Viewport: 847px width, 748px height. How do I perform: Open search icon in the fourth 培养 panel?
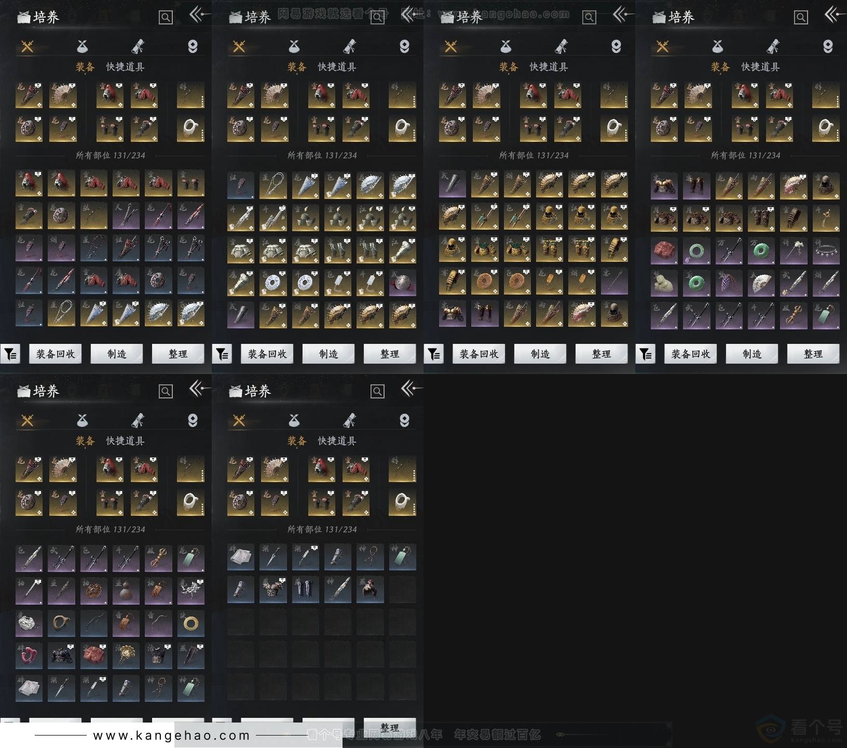(801, 18)
